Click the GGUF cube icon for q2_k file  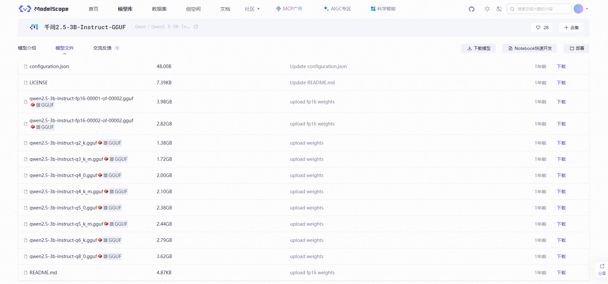click(100, 143)
